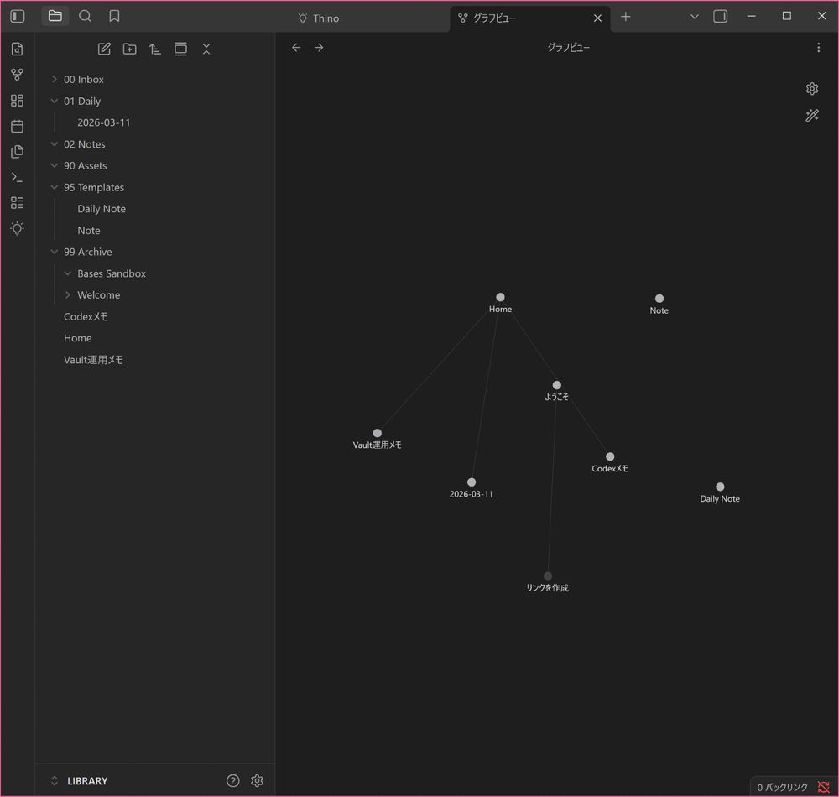The image size is (839, 797).
Task: Click the 0 バックリンク status bar item
Action: pyautogui.click(x=784, y=787)
